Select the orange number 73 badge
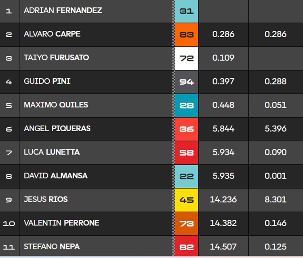This screenshot has width=303, height=258. point(187,223)
